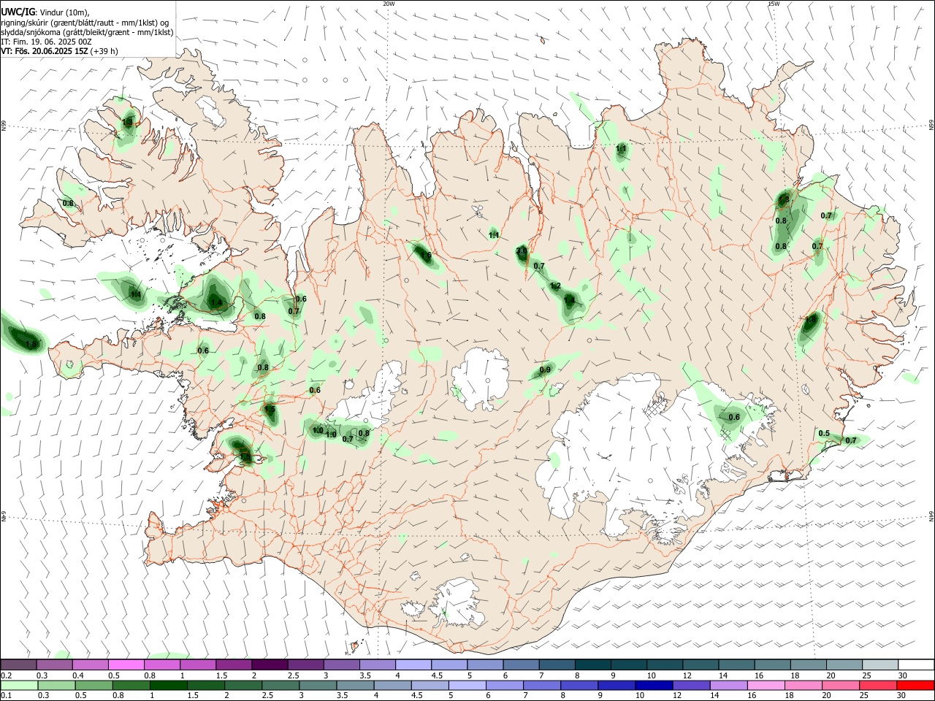Click the UWC/IG title in the header
The width and height of the screenshot is (935, 701).
click(17, 12)
